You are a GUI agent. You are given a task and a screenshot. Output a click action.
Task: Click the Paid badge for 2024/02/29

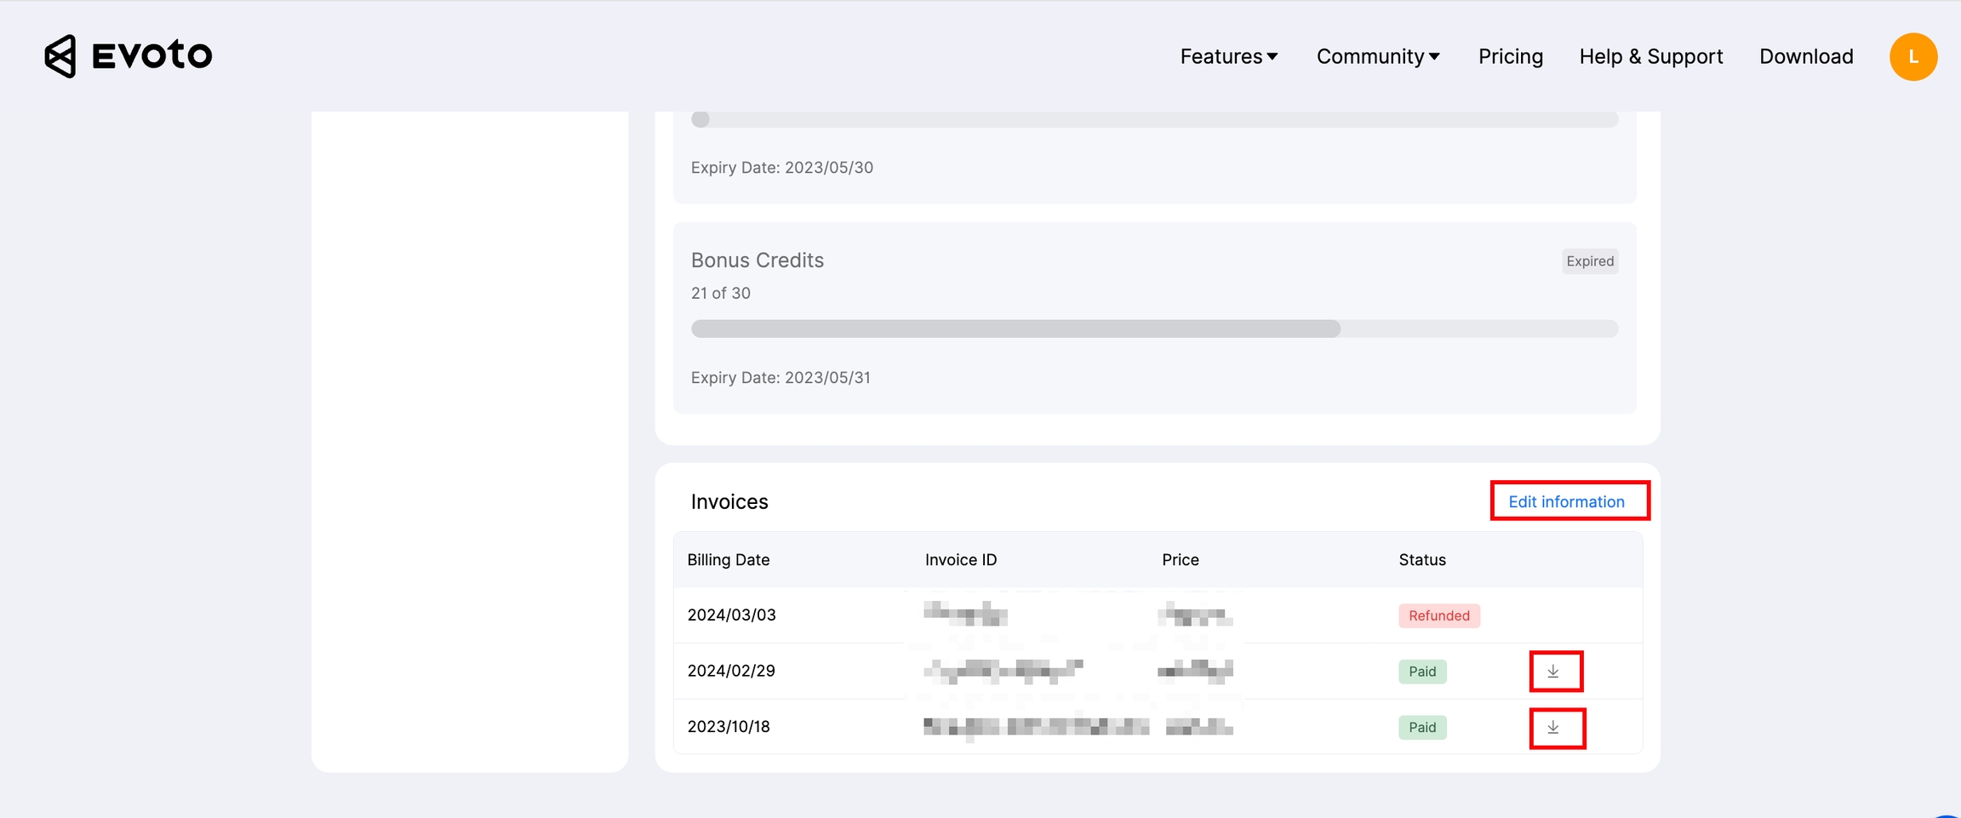coord(1421,672)
